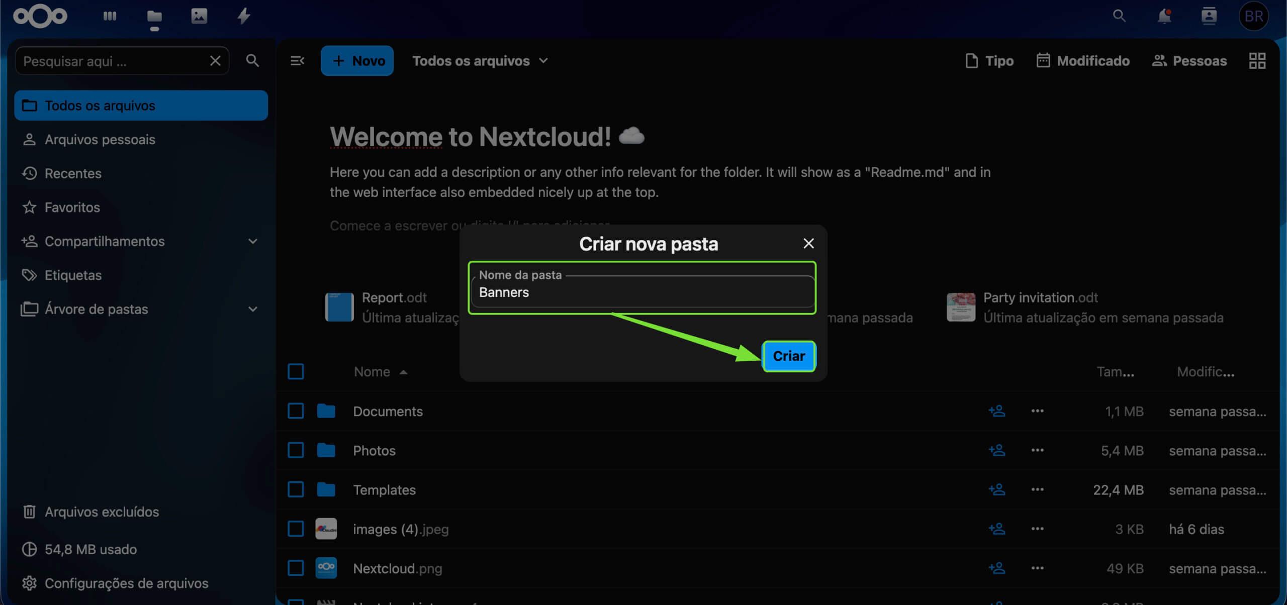The height and width of the screenshot is (605, 1287).
Task: Open unified search magnifier in top bar
Action: [1119, 16]
